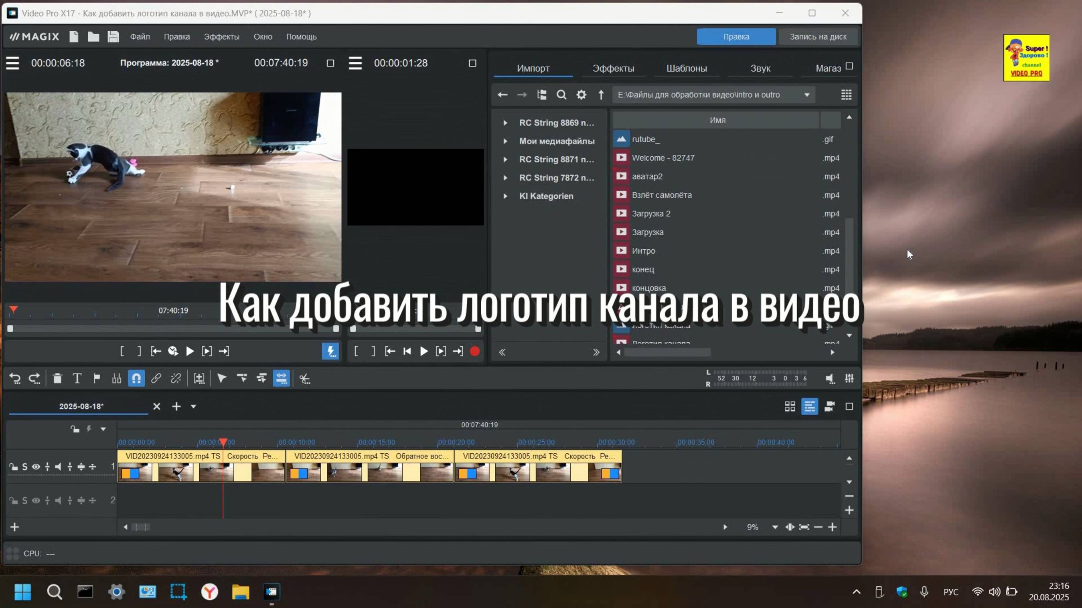The height and width of the screenshot is (608, 1082).
Task: Click the timeline zoom percentage slider
Action: point(752,527)
